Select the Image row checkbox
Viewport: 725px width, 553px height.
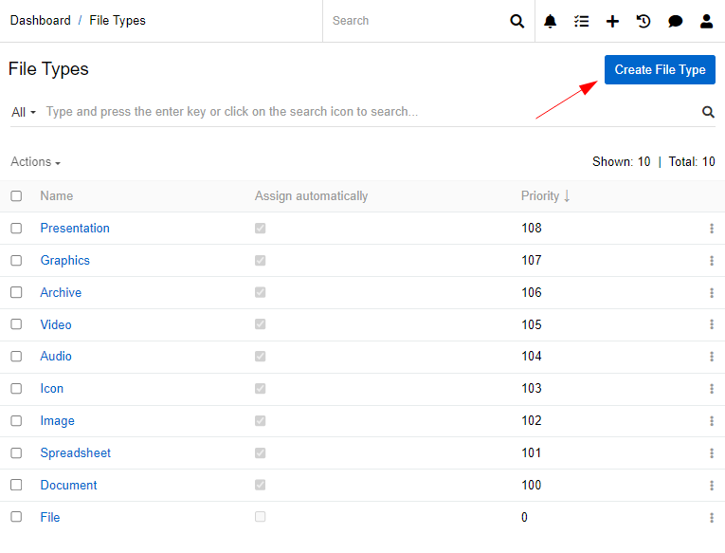16,420
